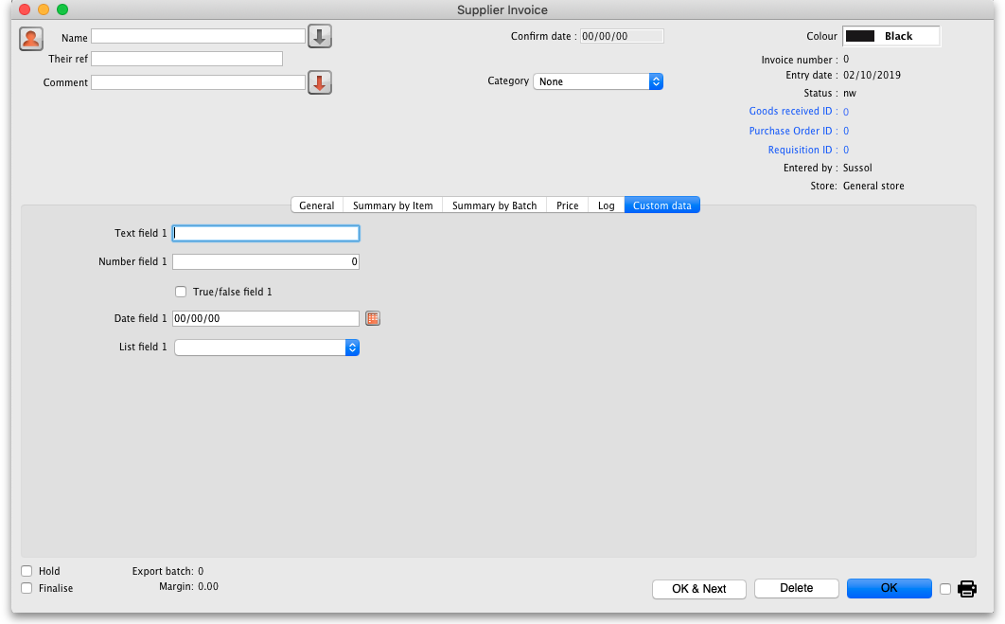Open the Colour dropdown showing Black

coord(890,36)
